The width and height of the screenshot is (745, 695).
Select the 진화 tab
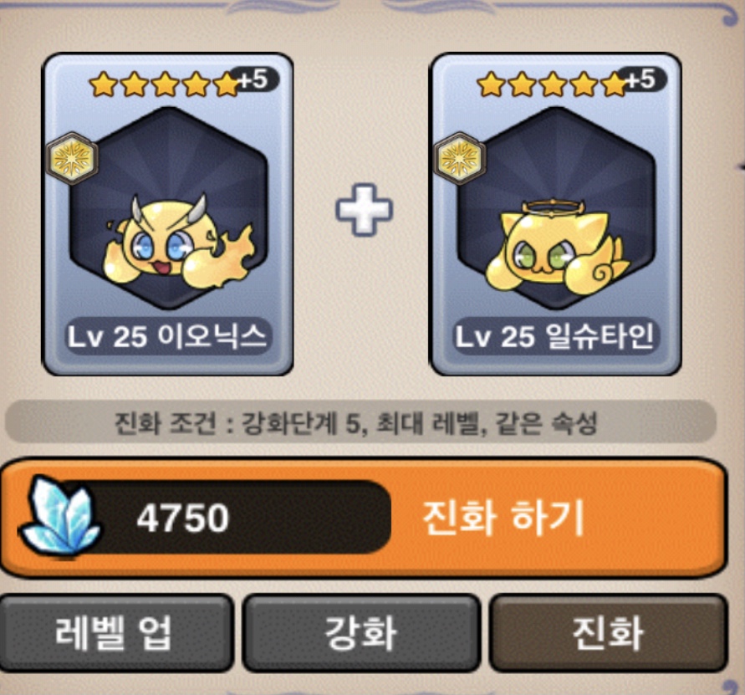click(609, 633)
